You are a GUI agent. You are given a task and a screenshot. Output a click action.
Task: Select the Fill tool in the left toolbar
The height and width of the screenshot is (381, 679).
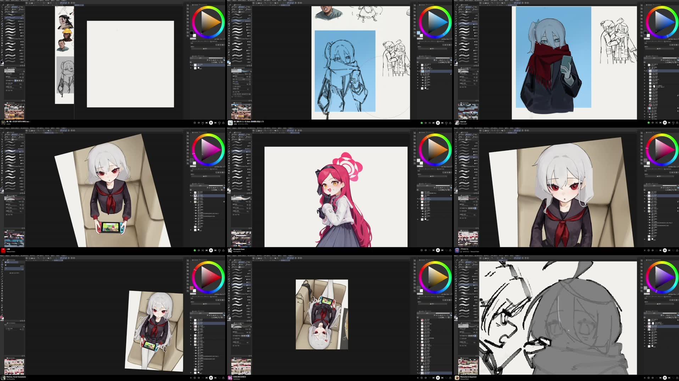click(x=1, y=43)
